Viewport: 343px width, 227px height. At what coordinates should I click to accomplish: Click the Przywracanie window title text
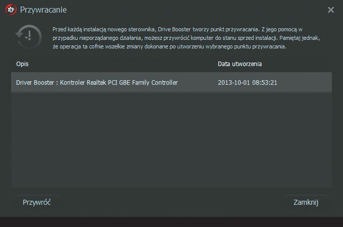click(x=44, y=10)
